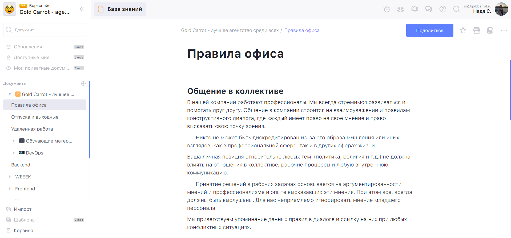The height and width of the screenshot is (238, 511).
Task: Click the workspace owl logo icon
Action: [10, 9]
